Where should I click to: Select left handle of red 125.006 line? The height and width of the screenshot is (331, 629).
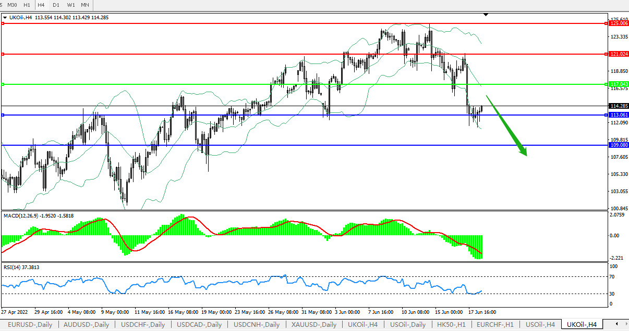(x=3, y=23)
